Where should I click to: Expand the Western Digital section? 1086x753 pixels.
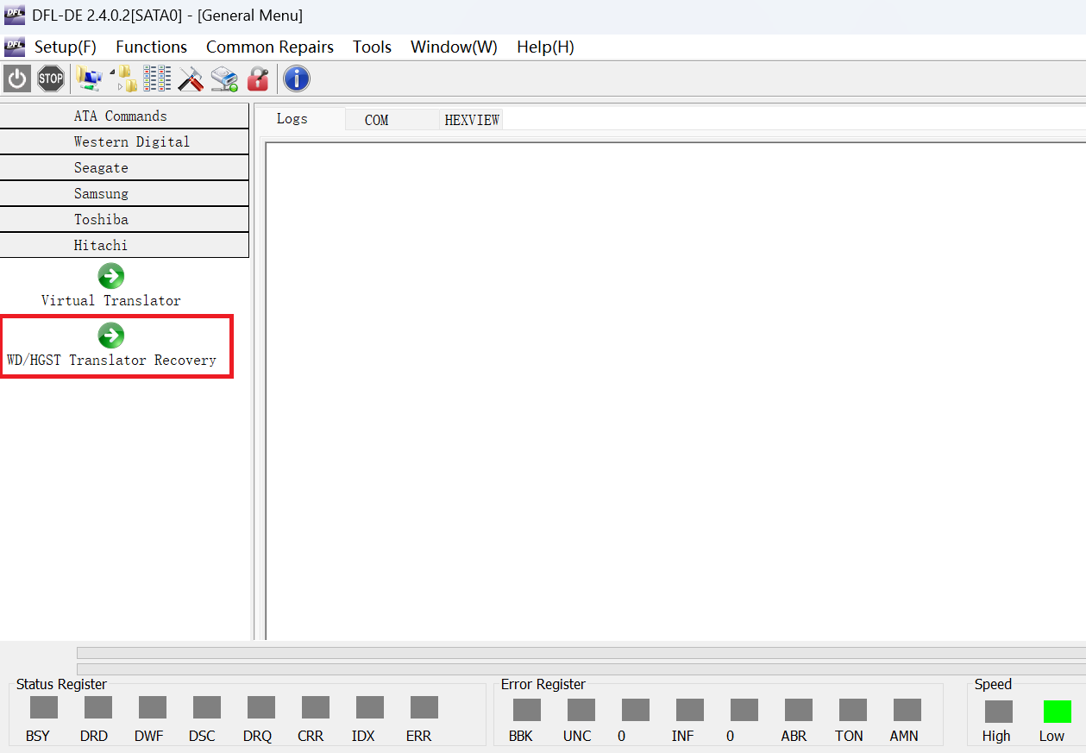click(x=124, y=141)
